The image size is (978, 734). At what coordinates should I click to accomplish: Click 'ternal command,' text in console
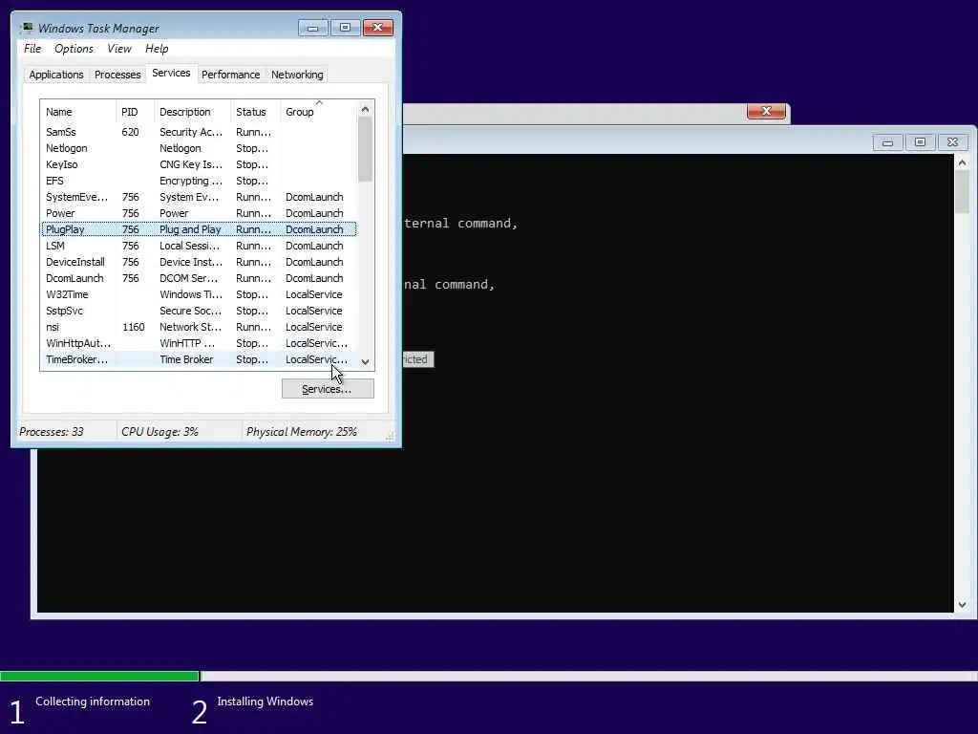click(461, 223)
